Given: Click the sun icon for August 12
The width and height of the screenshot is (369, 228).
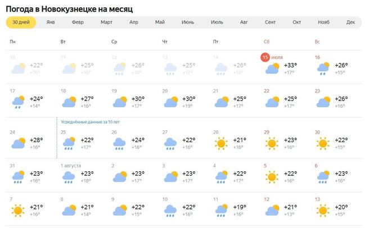Looking at the screenshot, I should click(272, 211).
